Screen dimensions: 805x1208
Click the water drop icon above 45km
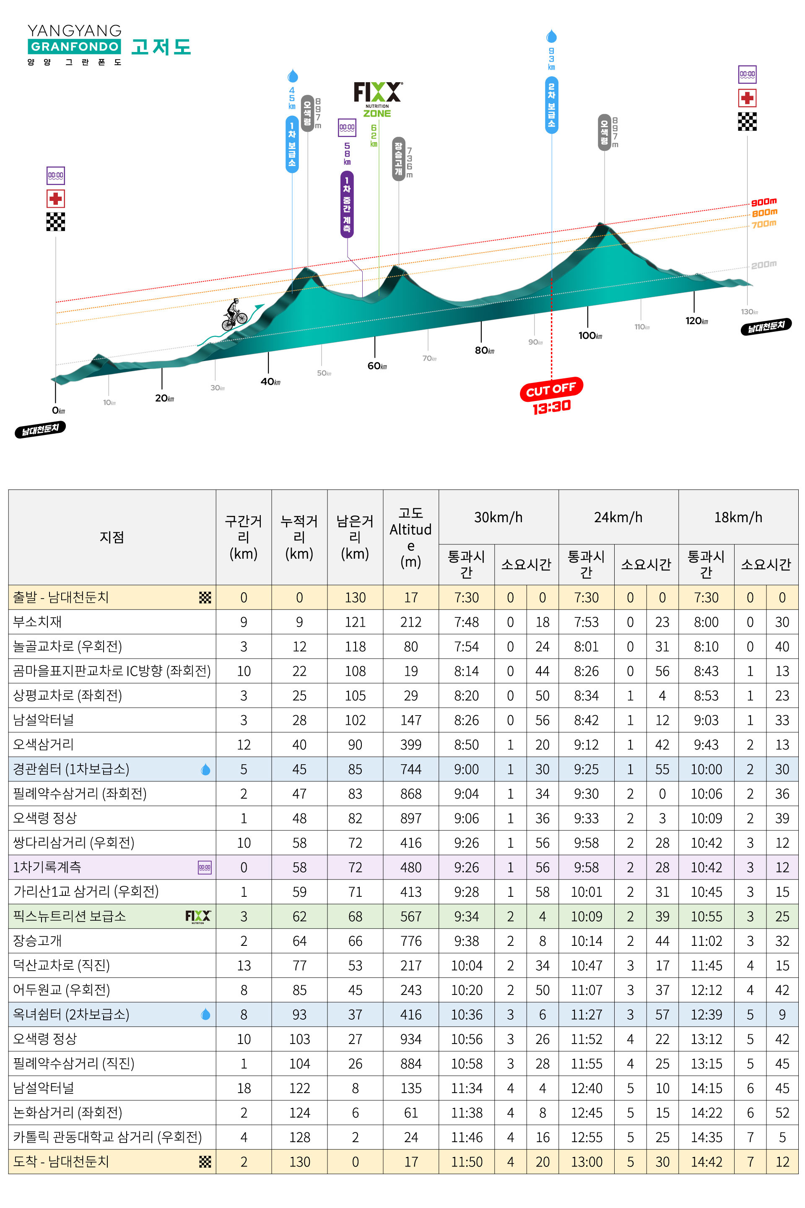(x=293, y=76)
